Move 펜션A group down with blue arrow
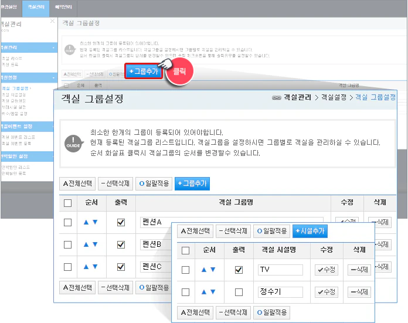Viewport: 408px width, 323px height. click(x=95, y=222)
